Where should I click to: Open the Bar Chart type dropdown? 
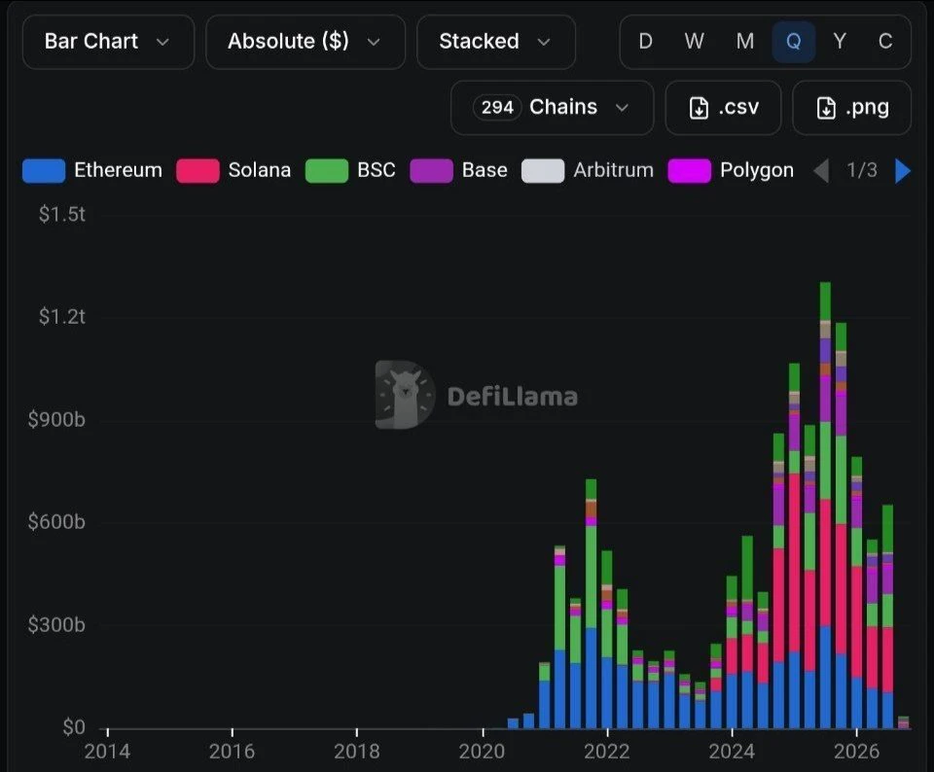click(108, 42)
